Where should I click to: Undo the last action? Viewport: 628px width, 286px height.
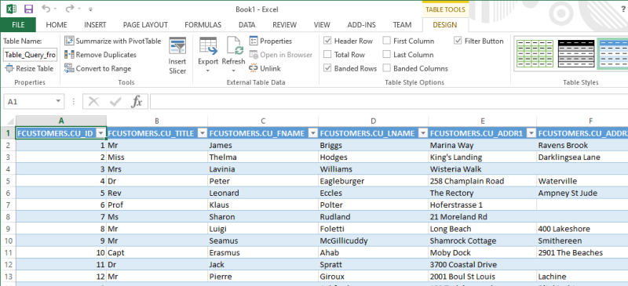click(46, 9)
